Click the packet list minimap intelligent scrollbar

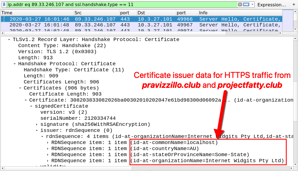coord(288,20)
